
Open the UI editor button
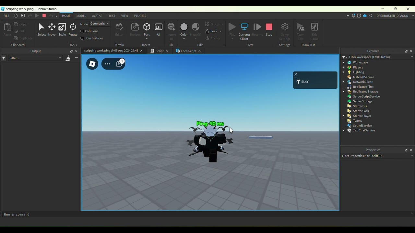(159, 29)
